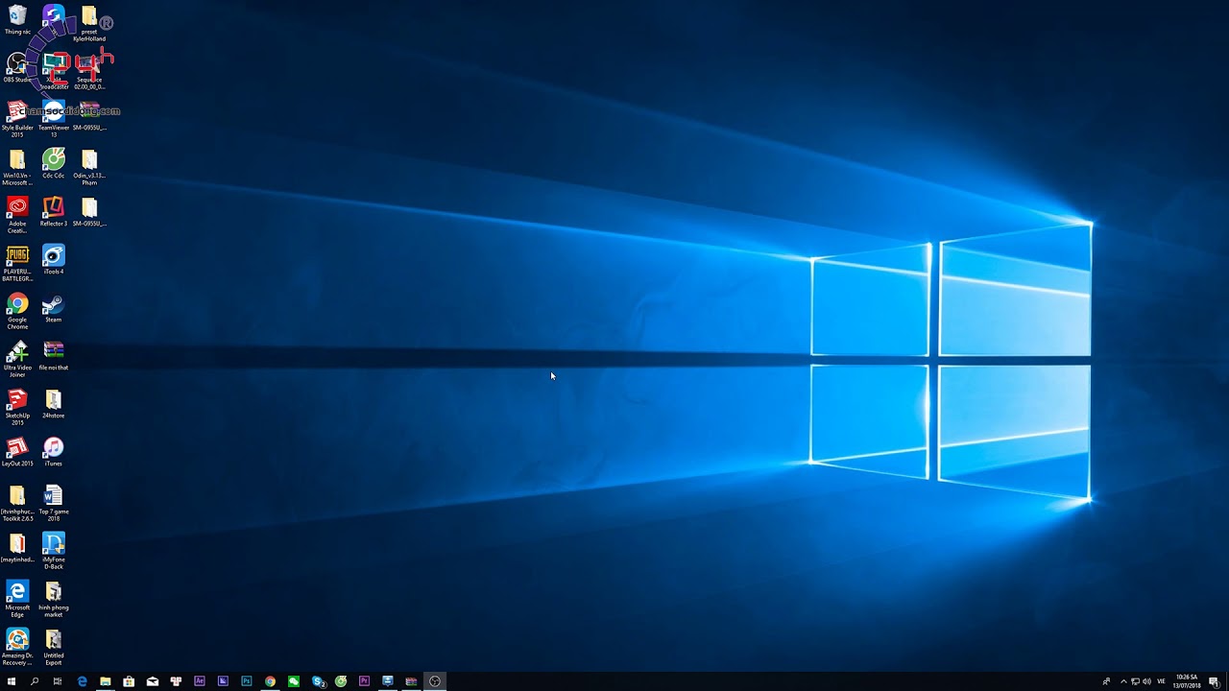Open Cốc Cốc browser from the taskbar
Image resolution: width=1229 pixels, height=691 pixels.
coord(341,681)
